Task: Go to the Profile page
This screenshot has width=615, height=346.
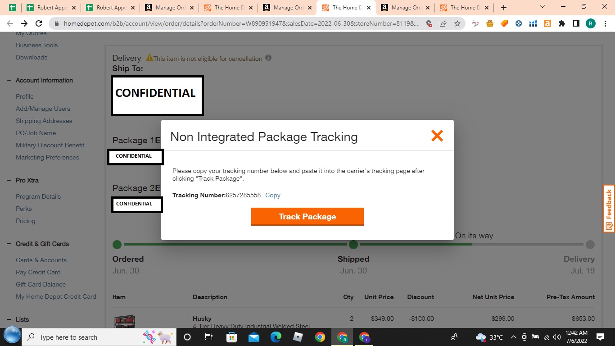Action: (x=25, y=96)
